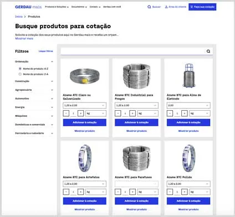Open Documentos menu in header

tap(79, 7)
